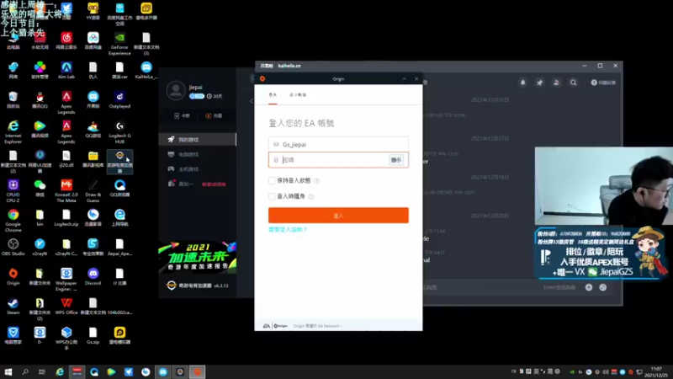673x379 pixels.
Task: Click the coupon button in accelerator panel
Action: (182, 115)
